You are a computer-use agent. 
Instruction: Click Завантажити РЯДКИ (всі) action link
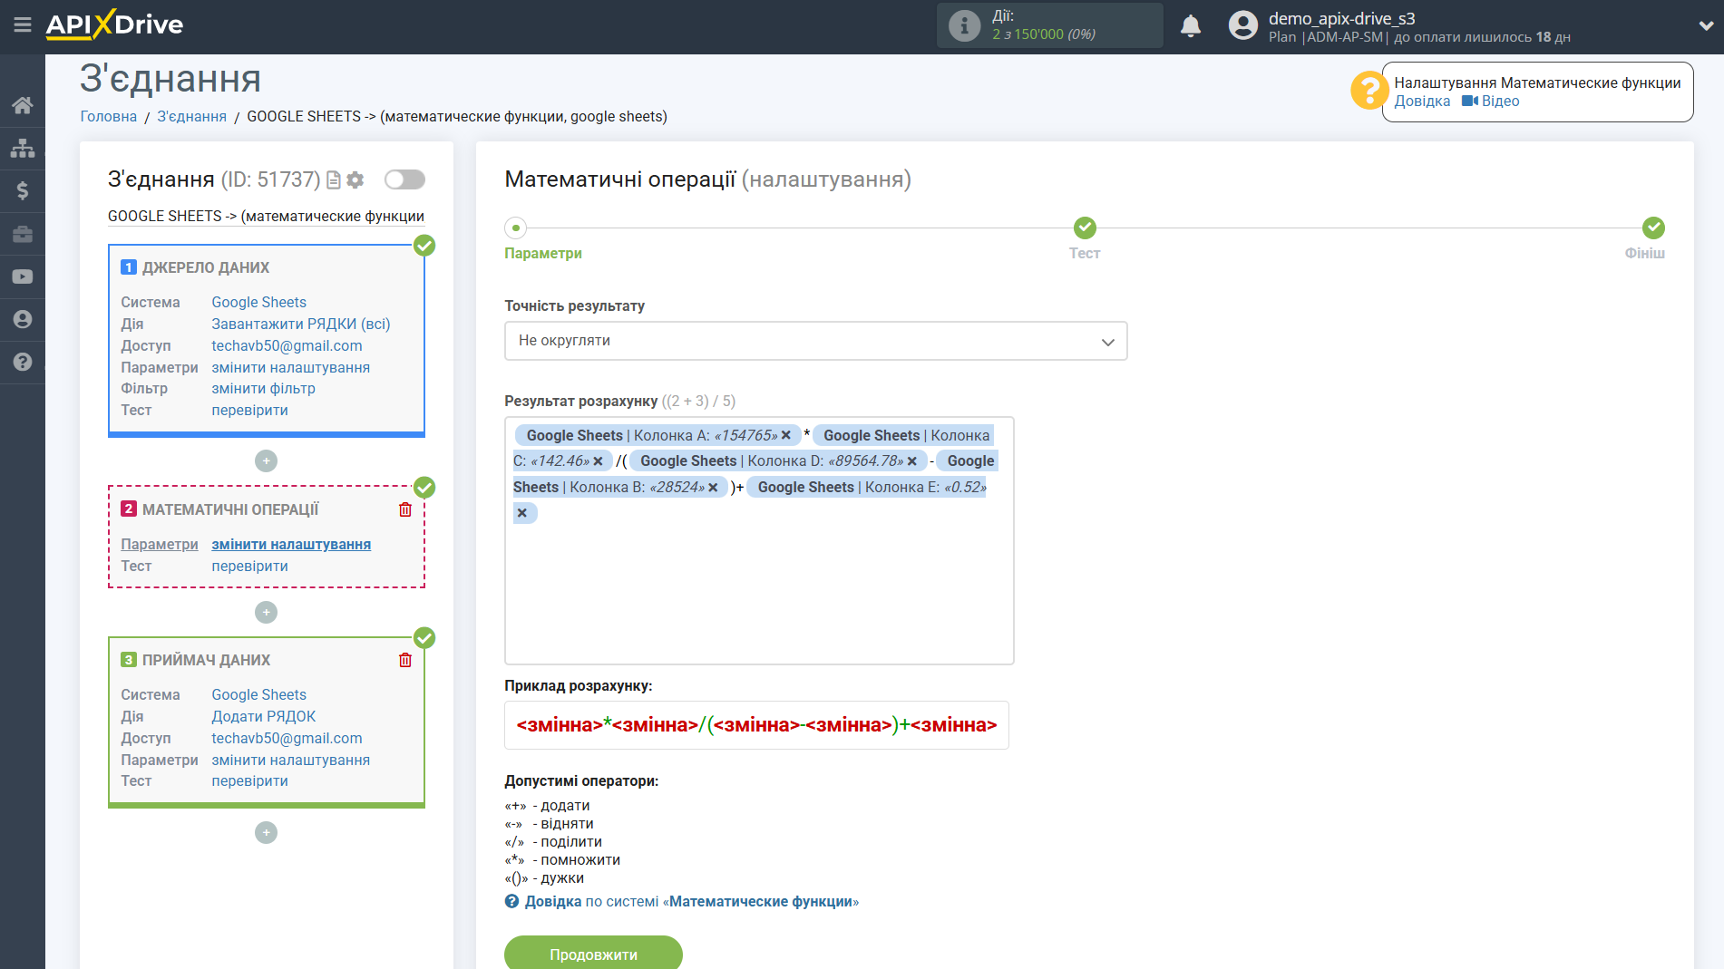pos(301,324)
